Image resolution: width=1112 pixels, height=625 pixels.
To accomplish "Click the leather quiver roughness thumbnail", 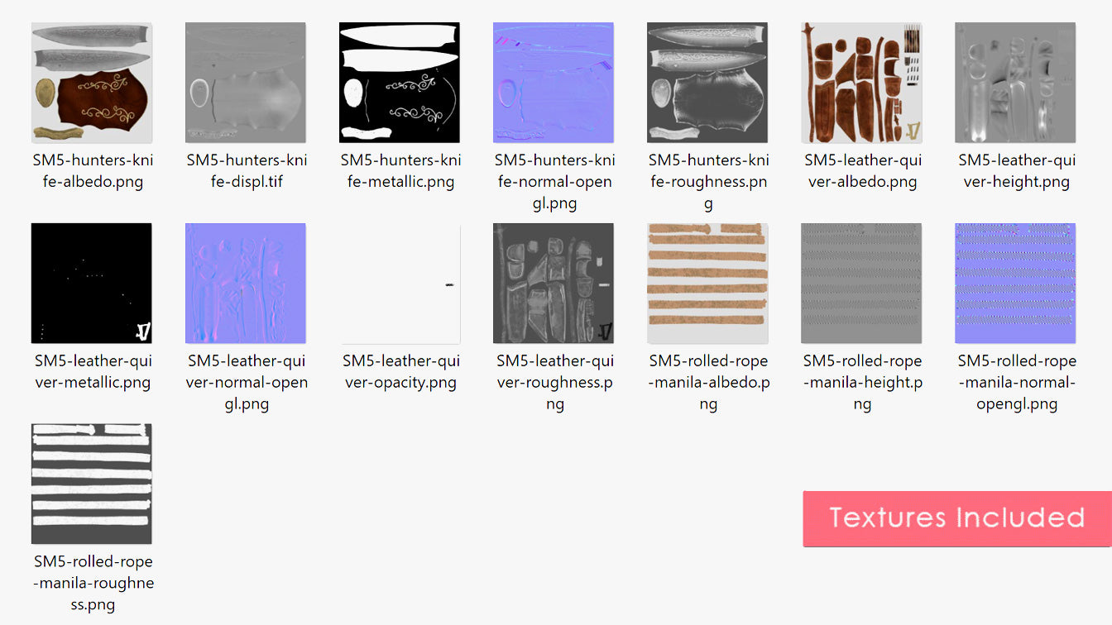I will (x=554, y=284).
